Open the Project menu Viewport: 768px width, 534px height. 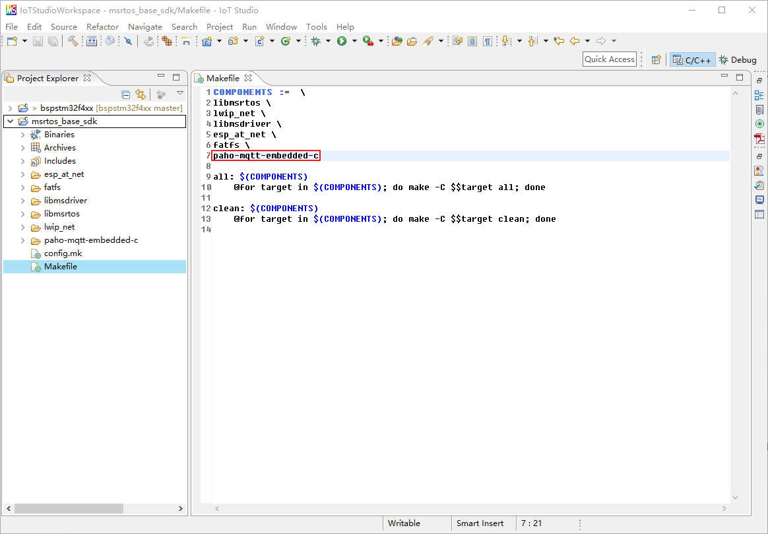point(219,26)
